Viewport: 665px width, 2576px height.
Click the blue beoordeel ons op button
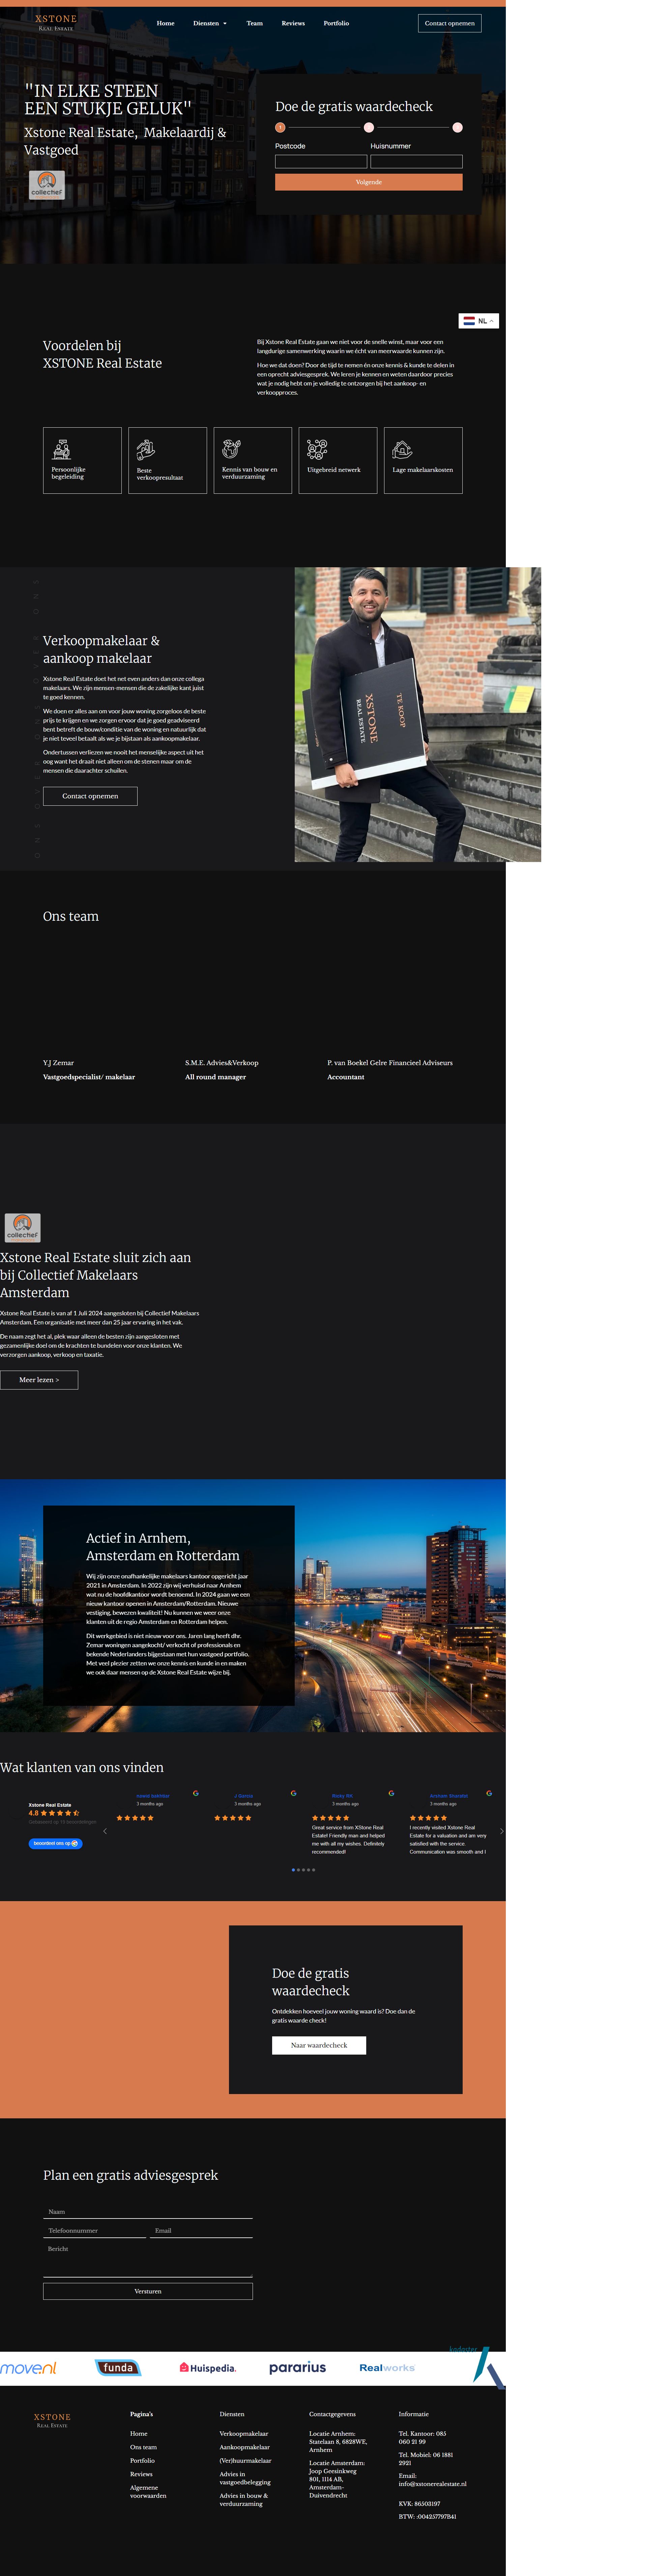click(x=55, y=1843)
